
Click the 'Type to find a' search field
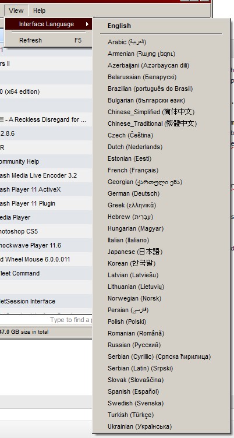(46, 320)
